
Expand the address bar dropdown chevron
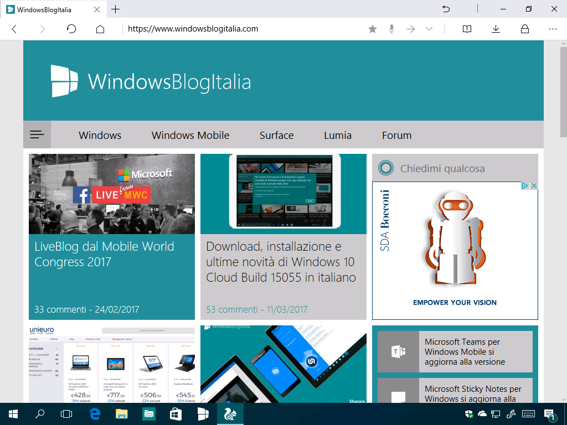click(x=429, y=29)
